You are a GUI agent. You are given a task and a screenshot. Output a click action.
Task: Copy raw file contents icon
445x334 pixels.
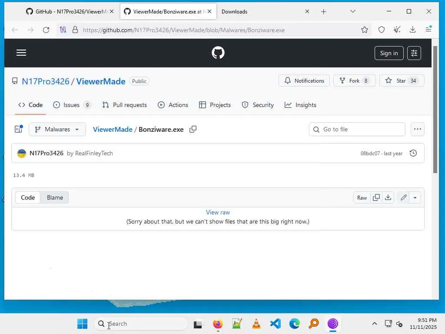(x=376, y=198)
